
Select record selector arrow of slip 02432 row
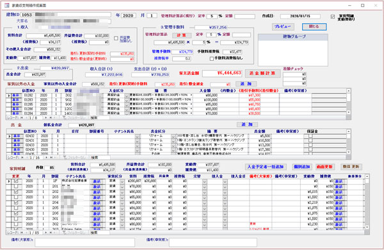9,136
